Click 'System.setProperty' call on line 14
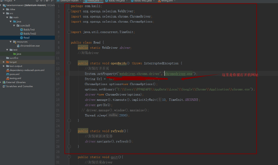The height and width of the screenshot is (165, 278). [101, 73]
